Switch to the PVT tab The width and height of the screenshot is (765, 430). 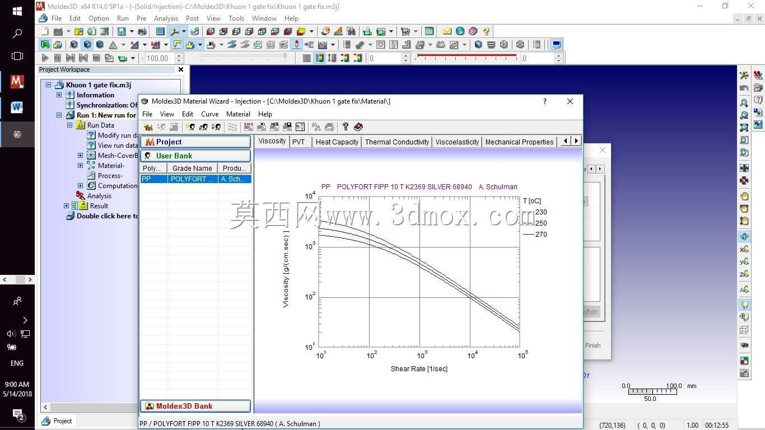click(x=298, y=142)
